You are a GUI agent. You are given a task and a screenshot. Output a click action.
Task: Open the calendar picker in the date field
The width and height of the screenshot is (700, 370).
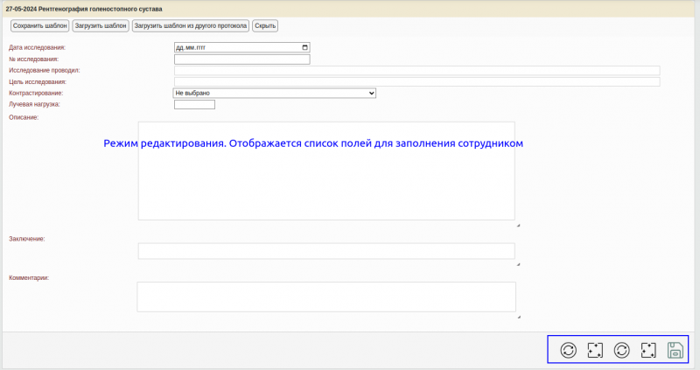point(304,47)
